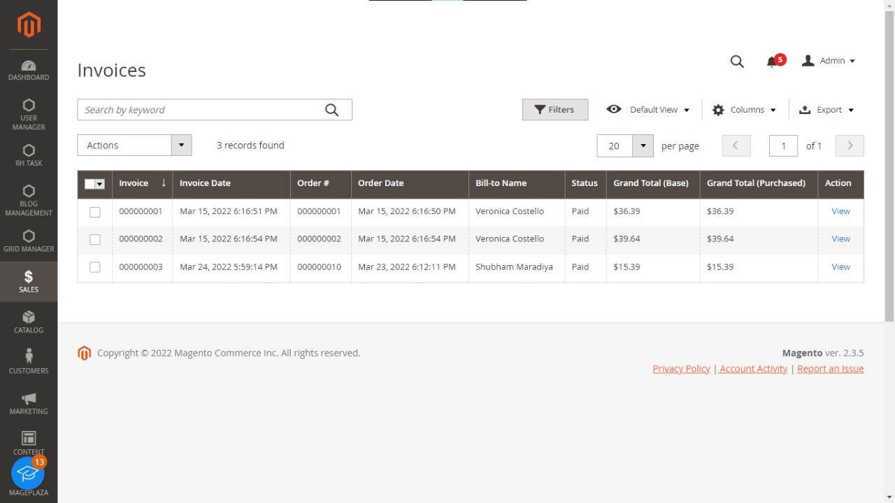Screen dimensions: 895x503
Task: Expand the Columns settings dropdown
Action: (x=744, y=110)
